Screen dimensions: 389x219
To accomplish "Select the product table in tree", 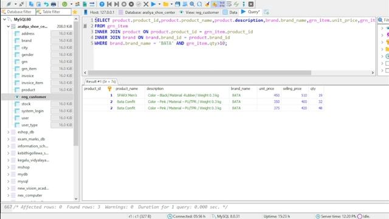I will coord(28,90).
